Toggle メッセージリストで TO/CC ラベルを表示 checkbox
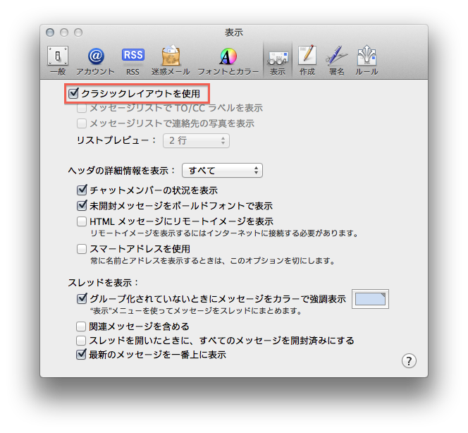Image resolution: width=468 pixels, height=433 pixels. click(x=82, y=108)
